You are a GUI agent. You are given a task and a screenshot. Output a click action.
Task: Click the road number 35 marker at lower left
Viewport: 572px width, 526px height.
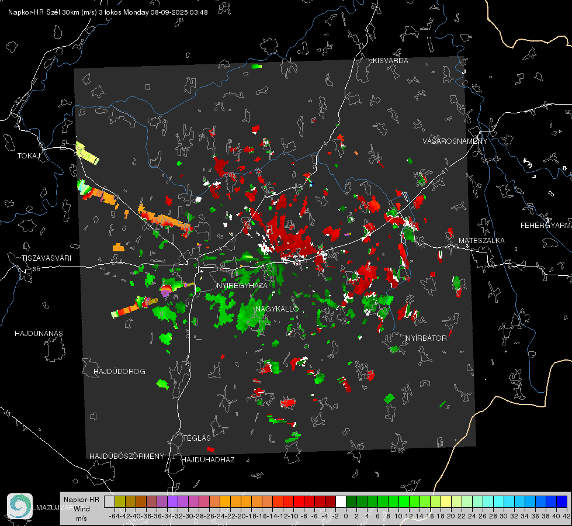point(8,413)
